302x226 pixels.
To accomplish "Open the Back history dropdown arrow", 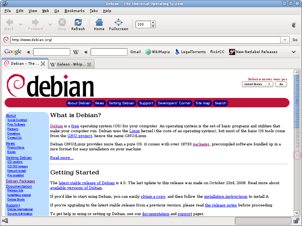I will click(x=21, y=24).
